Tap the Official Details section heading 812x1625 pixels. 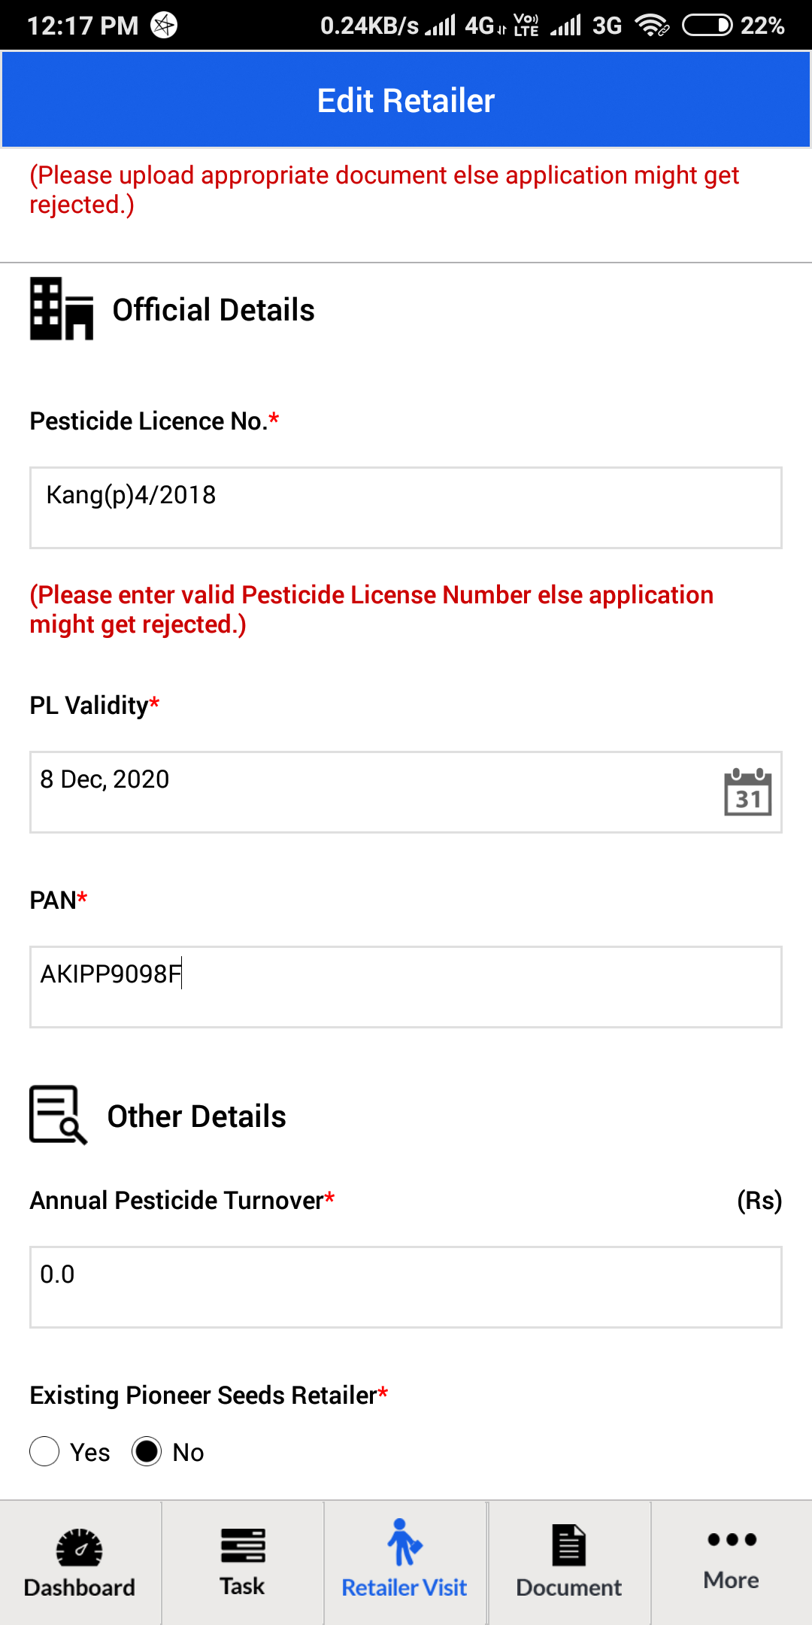point(214,310)
